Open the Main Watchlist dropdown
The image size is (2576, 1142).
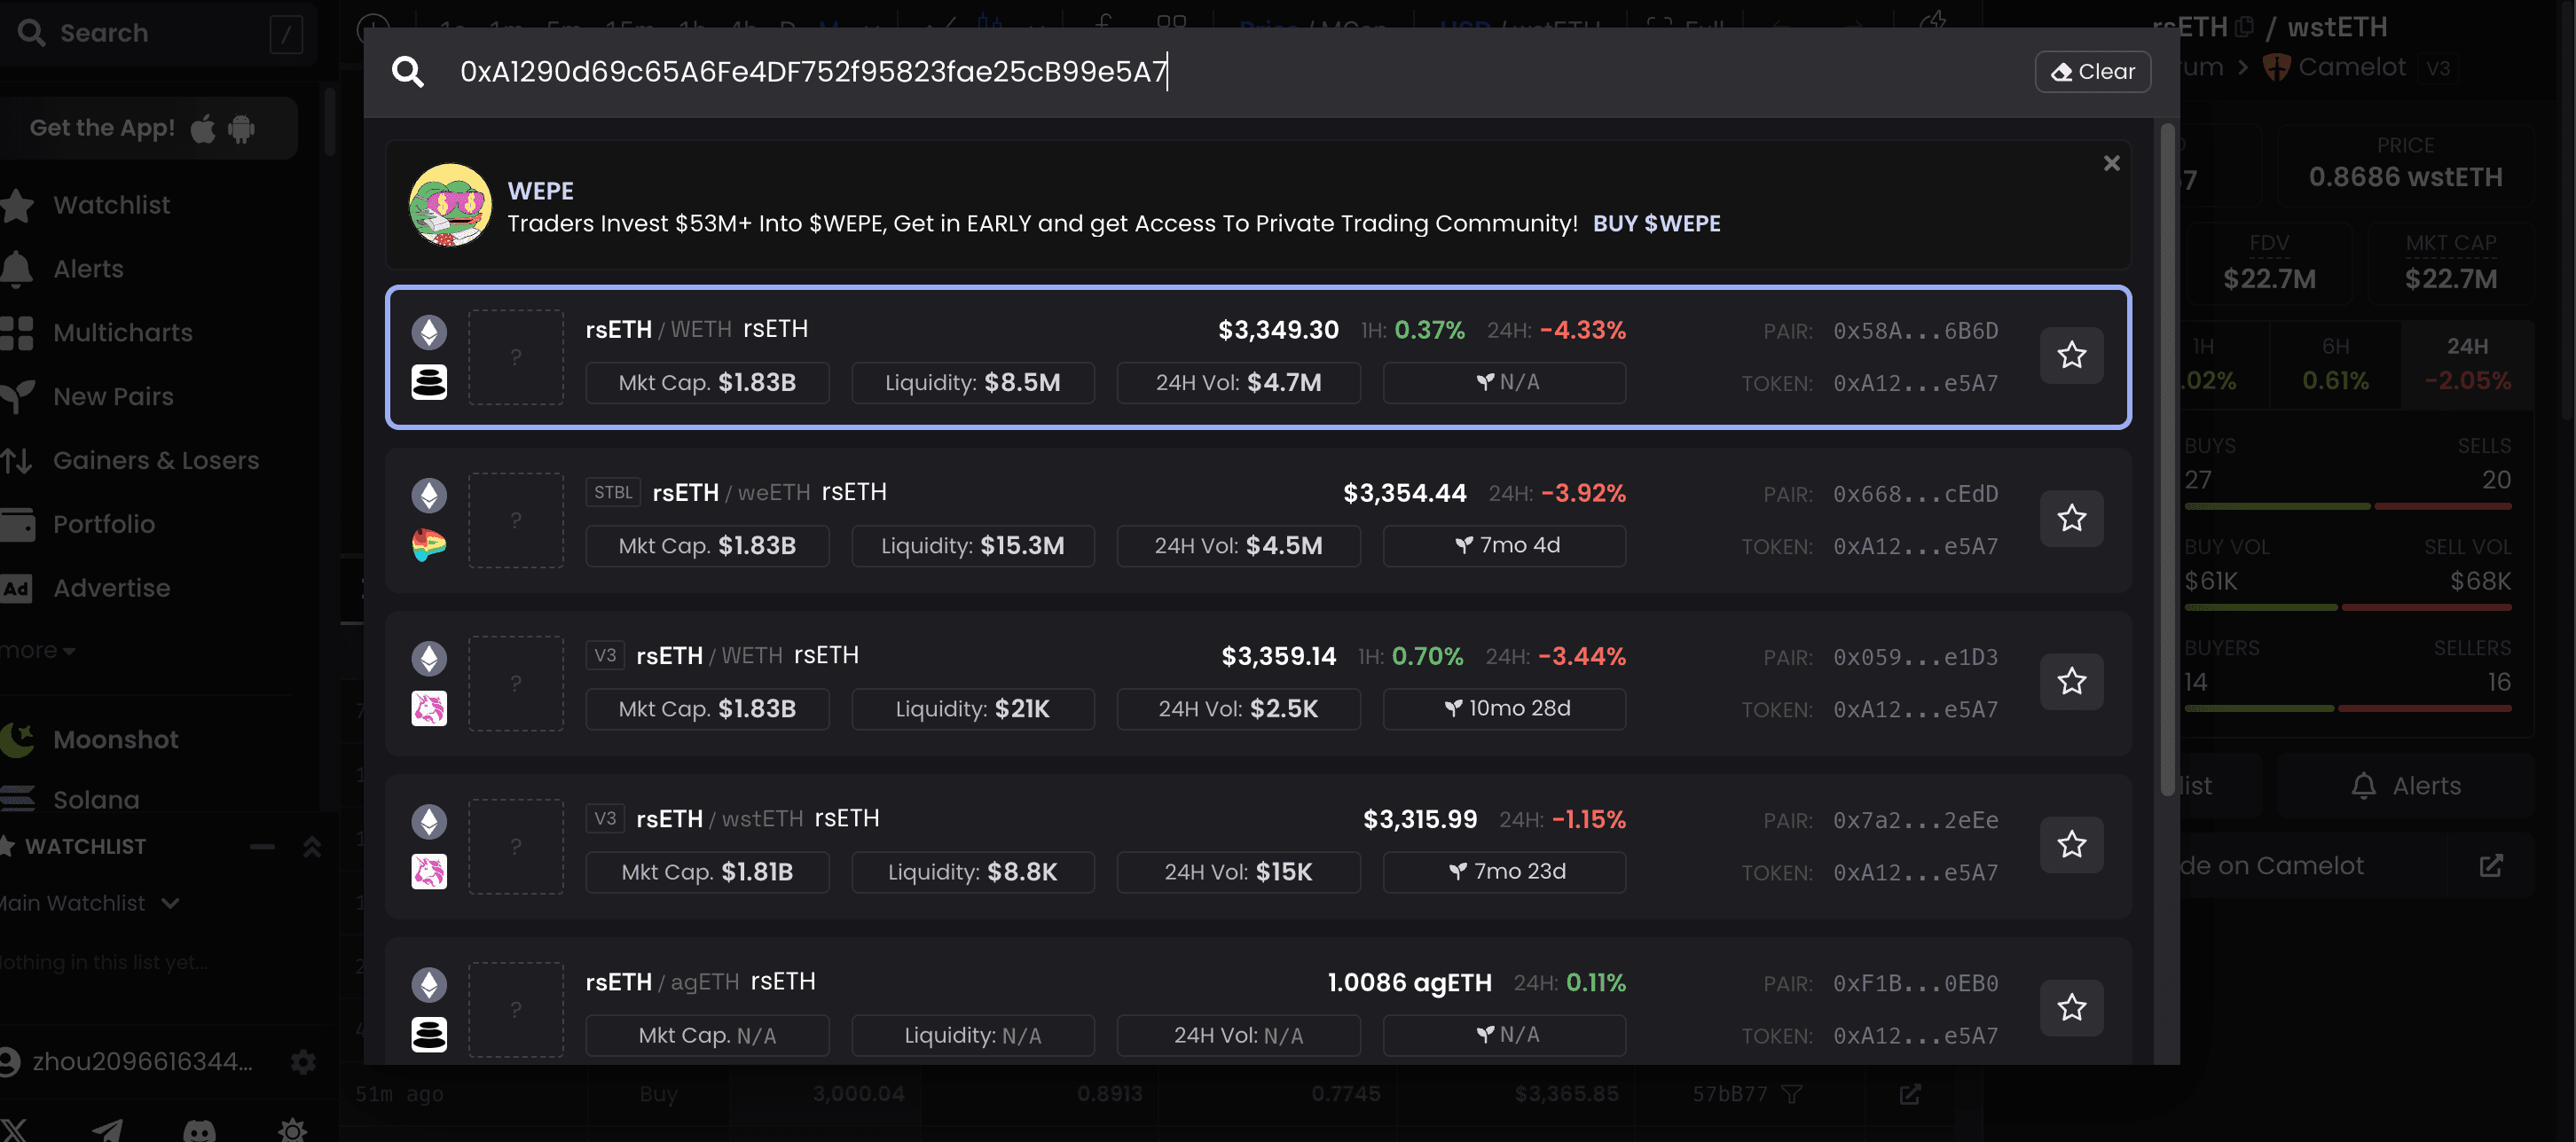90,903
